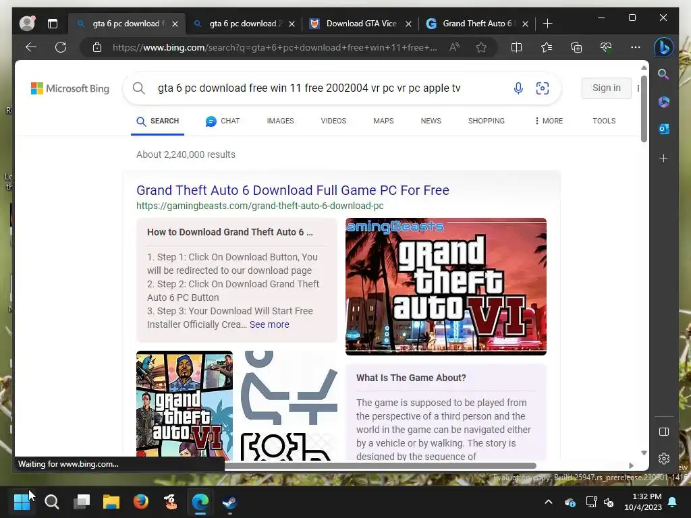Search using an image icon
Screen dimensions: 691x518
point(543,88)
